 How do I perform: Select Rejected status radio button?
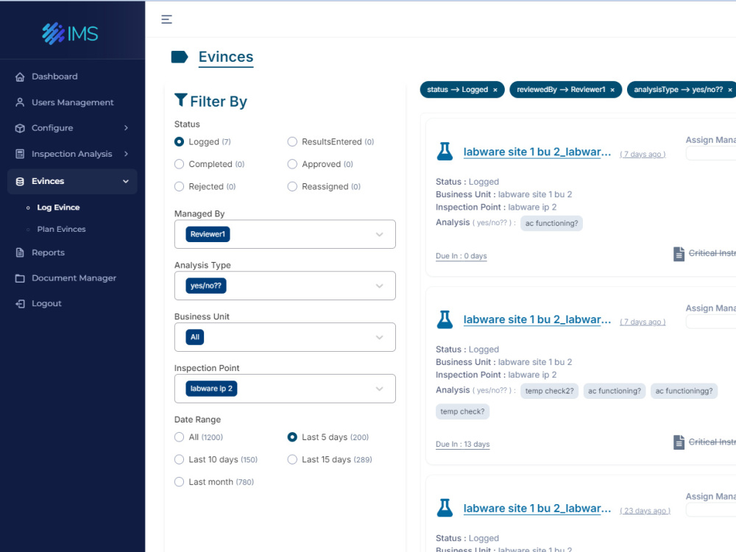(x=179, y=187)
